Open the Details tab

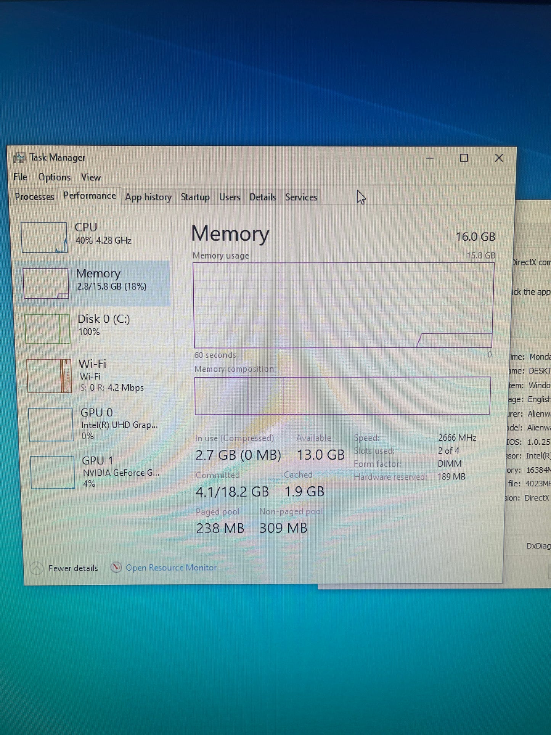(263, 197)
